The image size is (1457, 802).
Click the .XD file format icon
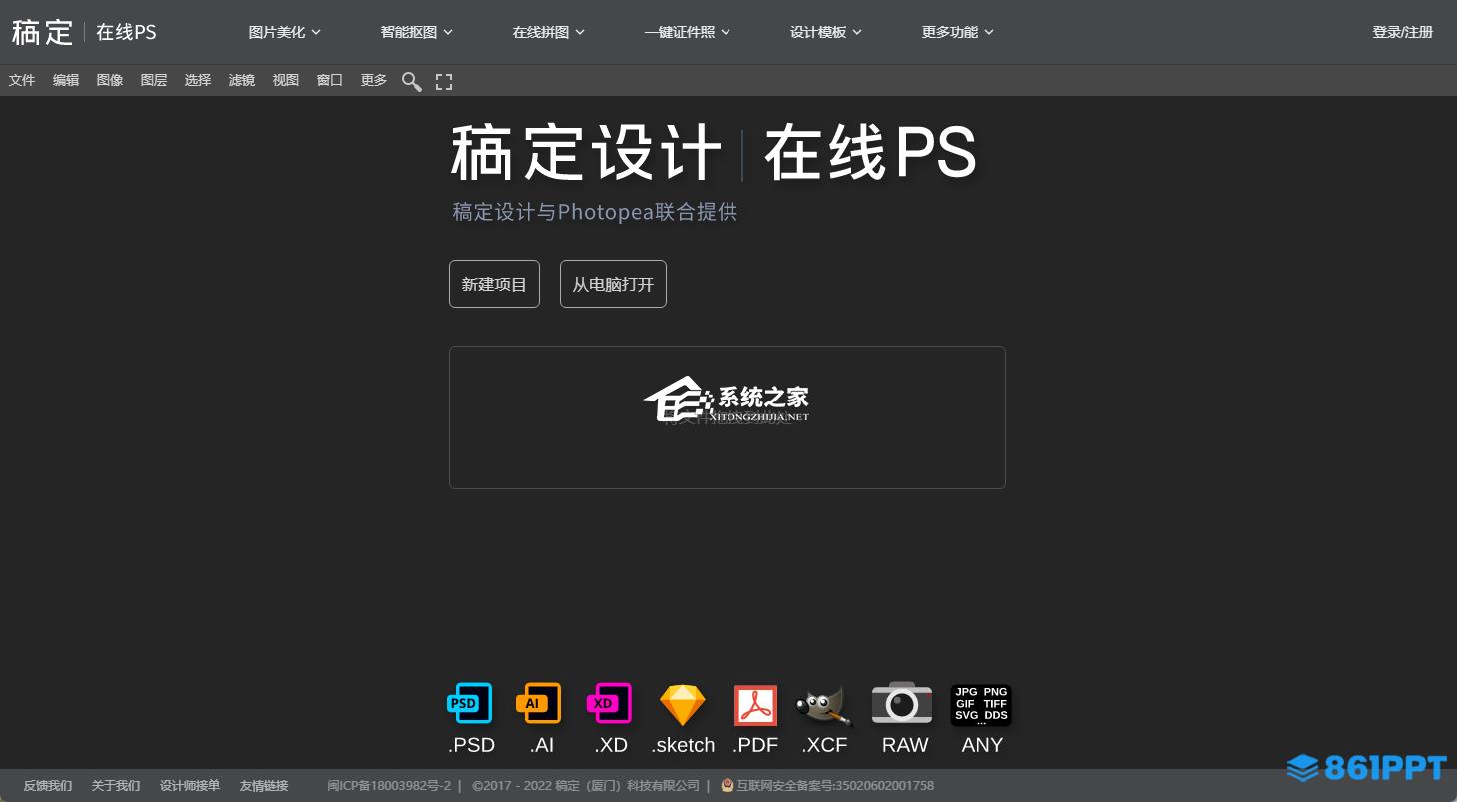coord(610,704)
